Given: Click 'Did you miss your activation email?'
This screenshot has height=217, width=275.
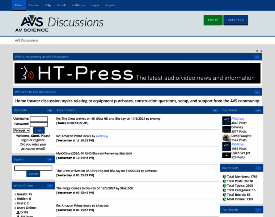Looking at the screenshot, I should [x=33, y=146].
